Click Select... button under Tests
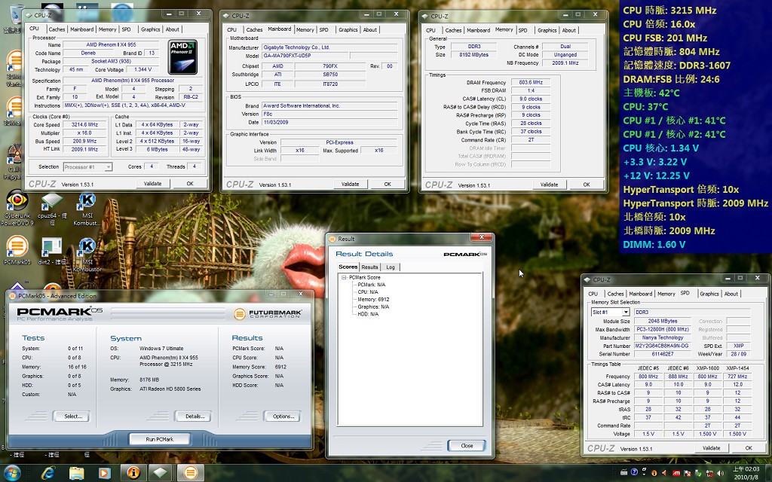The image size is (772, 482). tap(72, 416)
